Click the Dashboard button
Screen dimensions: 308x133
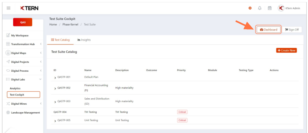268,30
